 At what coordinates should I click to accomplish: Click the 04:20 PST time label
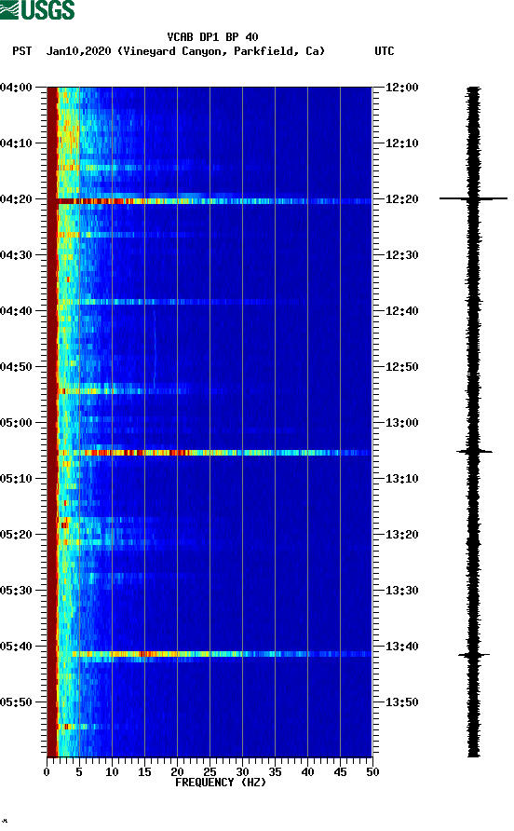tap(16, 198)
